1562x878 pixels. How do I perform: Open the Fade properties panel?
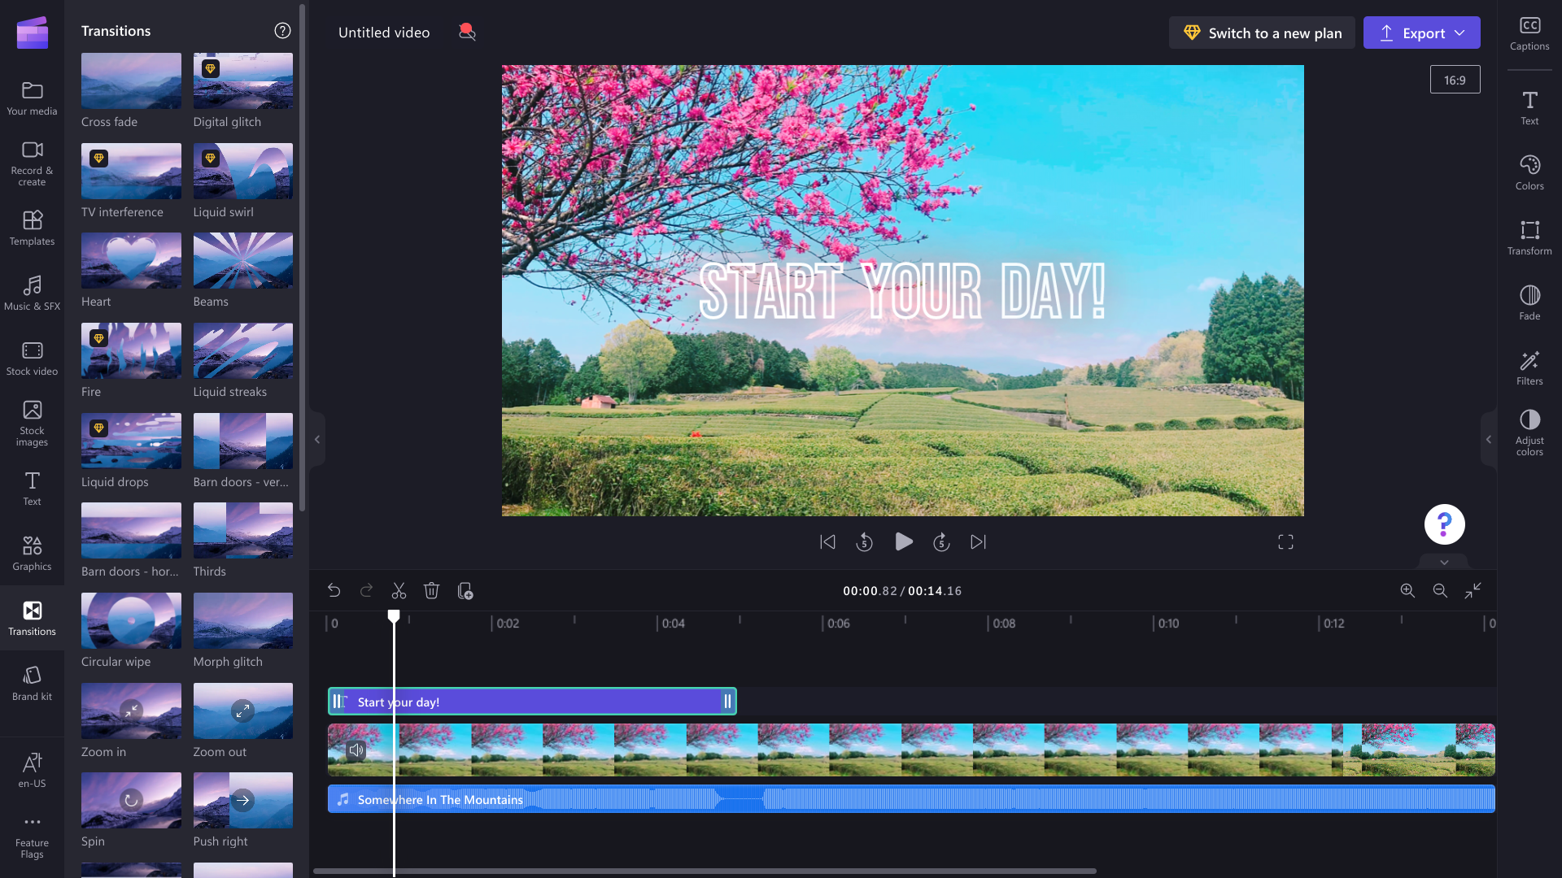click(x=1529, y=302)
